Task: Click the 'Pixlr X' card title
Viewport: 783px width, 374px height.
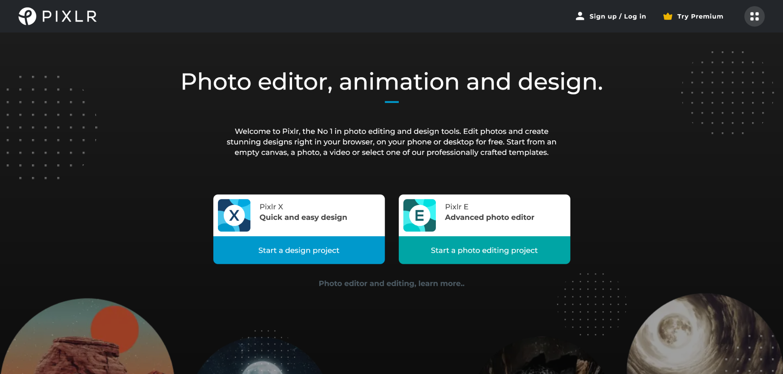Action: [x=271, y=207]
